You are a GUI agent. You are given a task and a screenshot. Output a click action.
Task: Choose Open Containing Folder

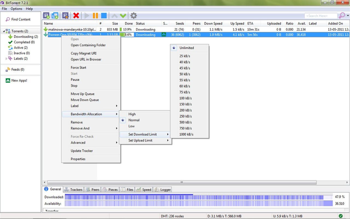pyautogui.click(x=91, y=45)
